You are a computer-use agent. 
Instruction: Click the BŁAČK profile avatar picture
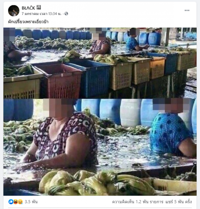tap(14, 11)
